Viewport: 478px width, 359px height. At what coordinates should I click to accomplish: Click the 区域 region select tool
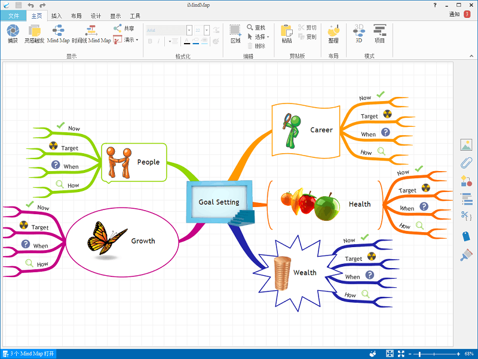click(235, 34)
